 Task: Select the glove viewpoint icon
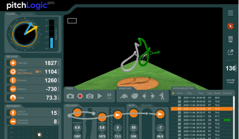click(135, 97)
